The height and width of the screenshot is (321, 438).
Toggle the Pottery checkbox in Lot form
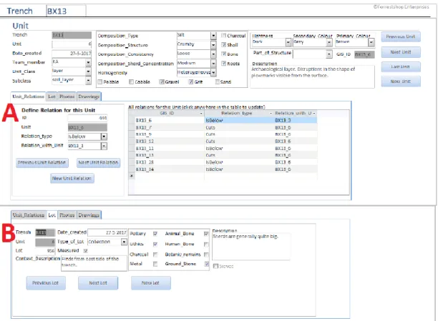(x=155, y=234)
